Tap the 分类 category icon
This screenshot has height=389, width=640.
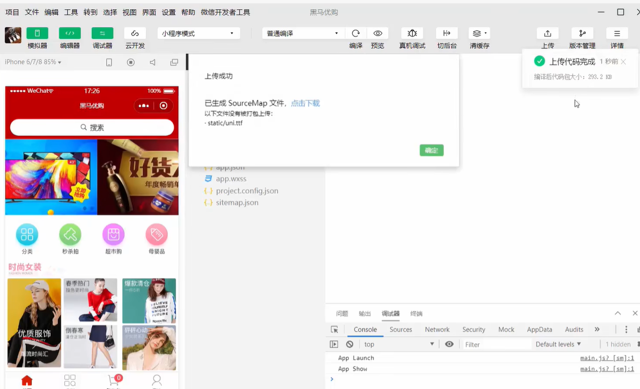tap(27, 234)
